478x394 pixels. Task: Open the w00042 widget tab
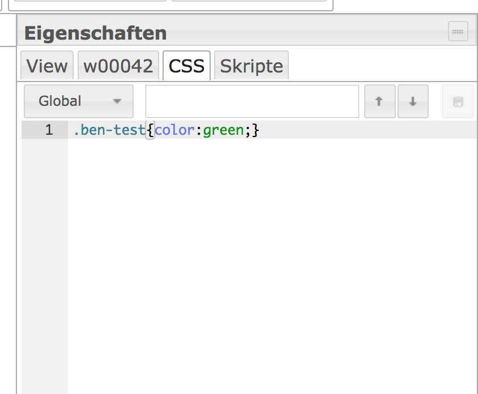pos(118,66)
